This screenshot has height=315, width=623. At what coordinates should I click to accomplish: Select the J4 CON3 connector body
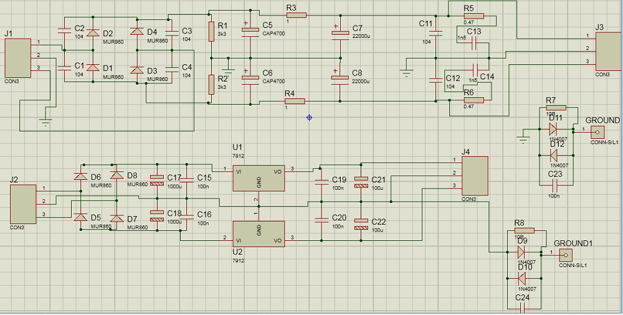tap(474, 176)
